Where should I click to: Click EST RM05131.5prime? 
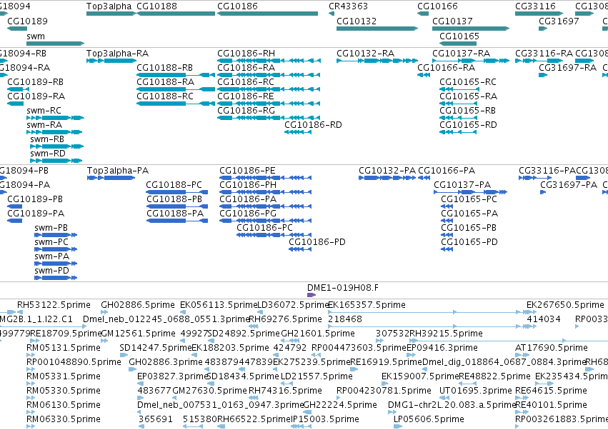tap(31, 355)
